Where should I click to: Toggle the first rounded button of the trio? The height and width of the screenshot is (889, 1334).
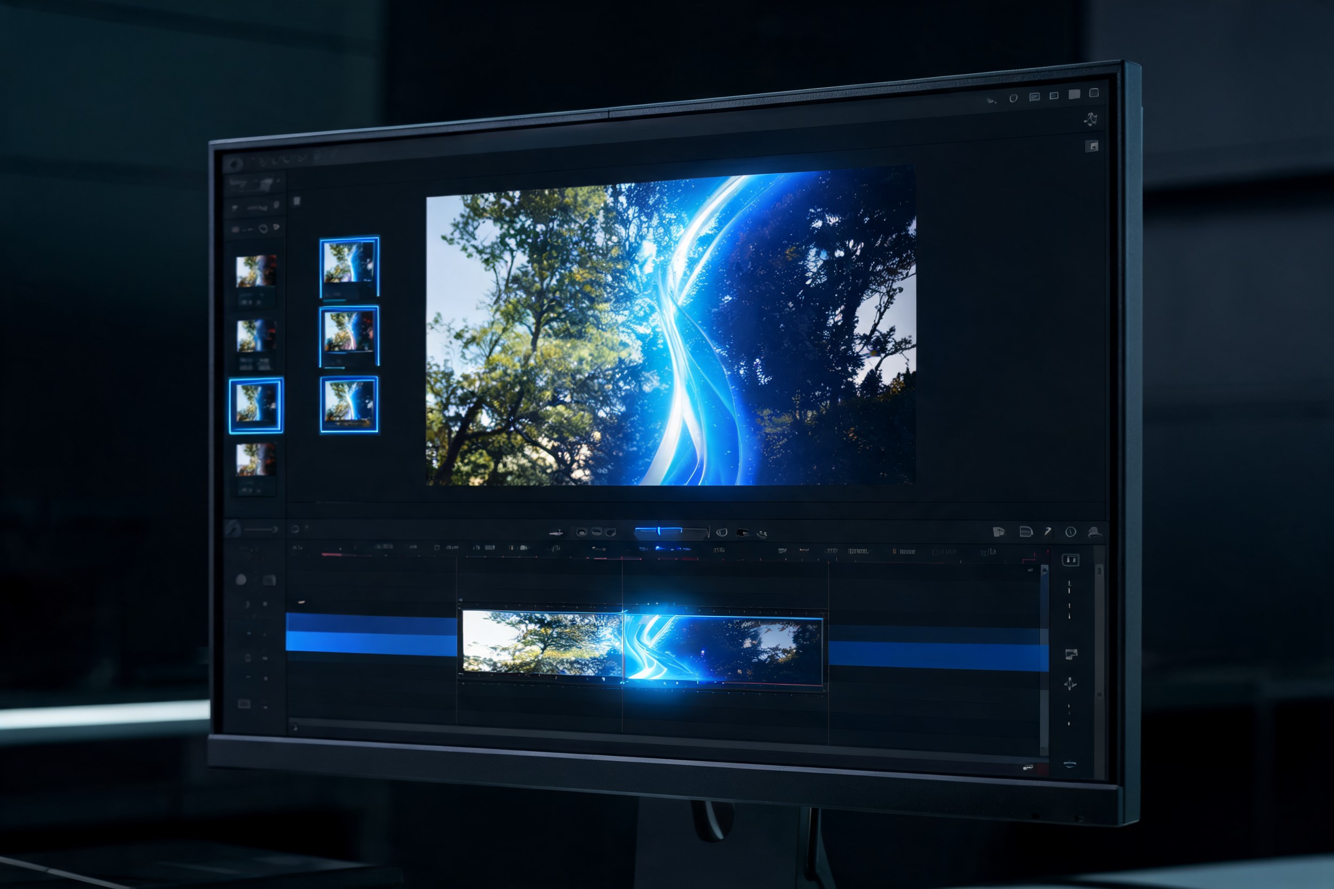[x=581, y=532]
